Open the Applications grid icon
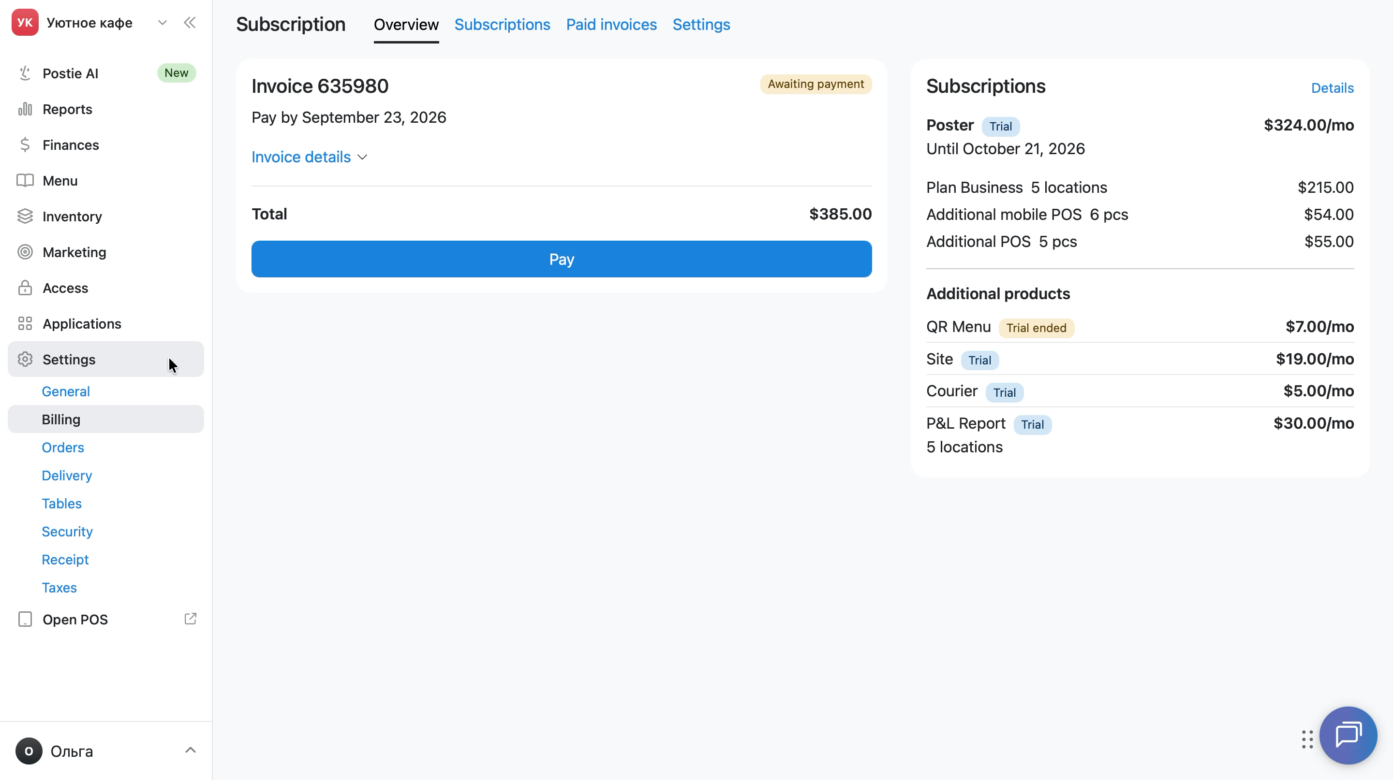The image size is (1393, 780). pos(25,324)
